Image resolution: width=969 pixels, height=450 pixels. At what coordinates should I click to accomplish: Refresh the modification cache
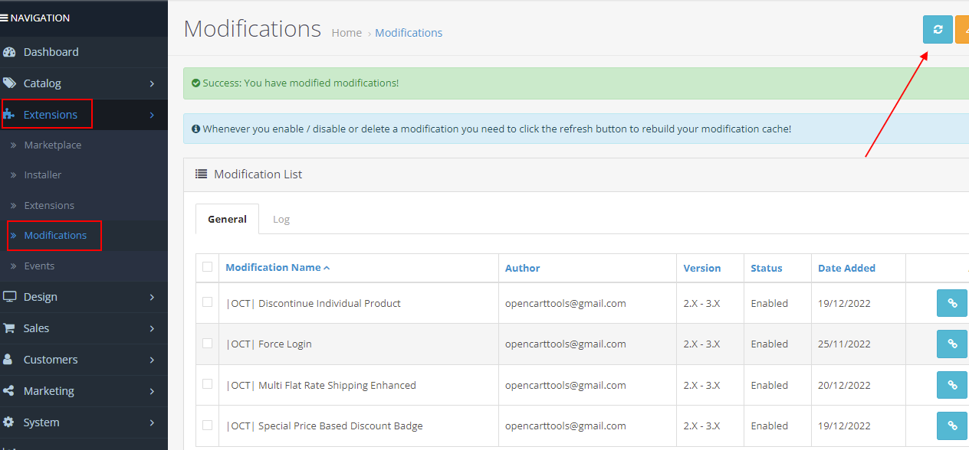[x=937, y=29]
